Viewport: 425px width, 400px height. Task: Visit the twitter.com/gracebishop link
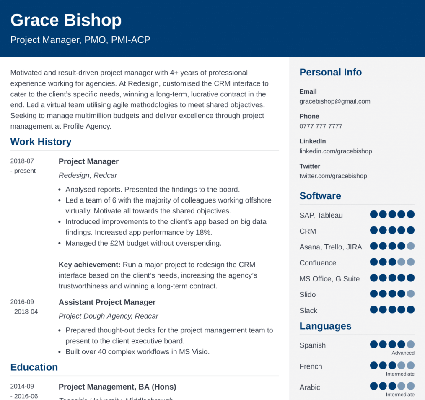click(333, 176)
